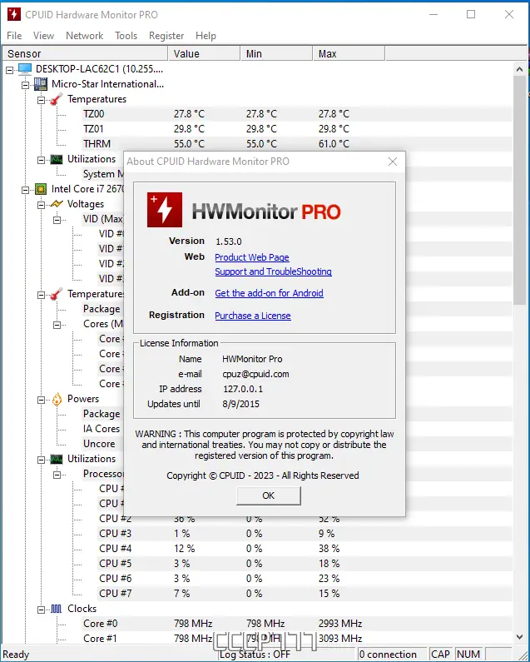Open the Network menu

[x=84, y=36]
